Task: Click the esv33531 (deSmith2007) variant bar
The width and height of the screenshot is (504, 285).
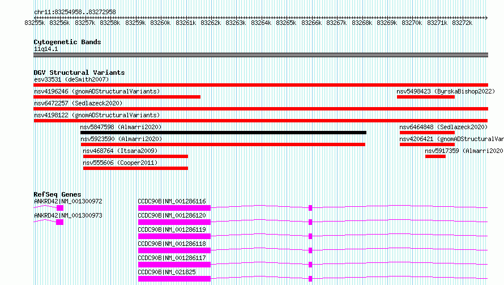Action: [x=260, y=85]
